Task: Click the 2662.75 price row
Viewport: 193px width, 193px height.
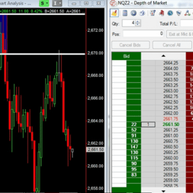Action: click(x=171, y=96)
